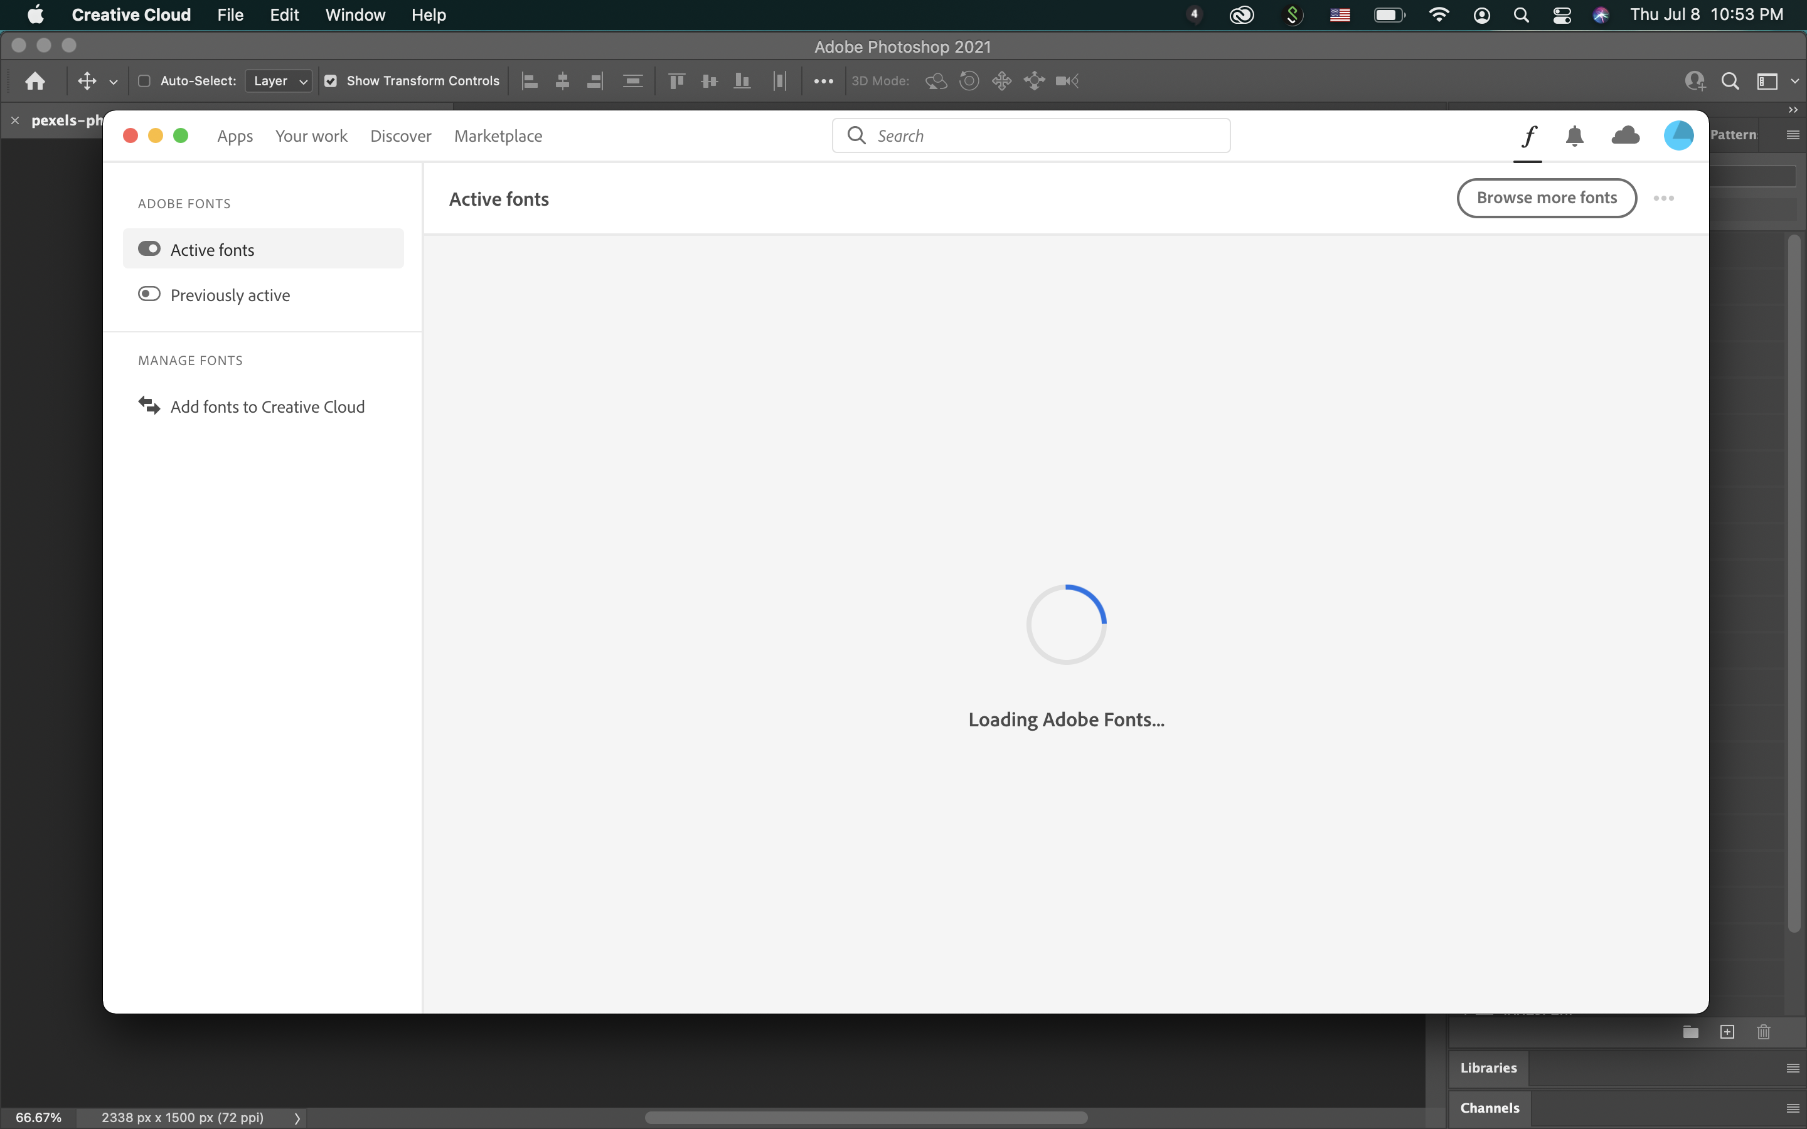Toggle the Active fonts switch on
The image size is (1807, 1129).
[x=148, y=248]
